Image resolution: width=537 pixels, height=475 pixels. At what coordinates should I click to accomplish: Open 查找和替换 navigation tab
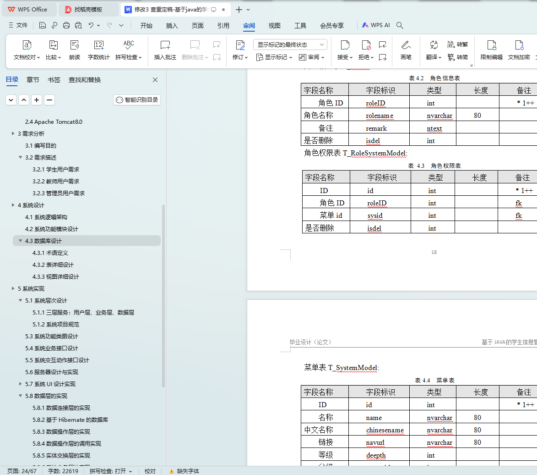pos(85,80)
